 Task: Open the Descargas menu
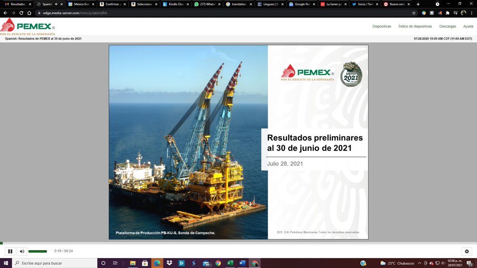coord(448,26)
